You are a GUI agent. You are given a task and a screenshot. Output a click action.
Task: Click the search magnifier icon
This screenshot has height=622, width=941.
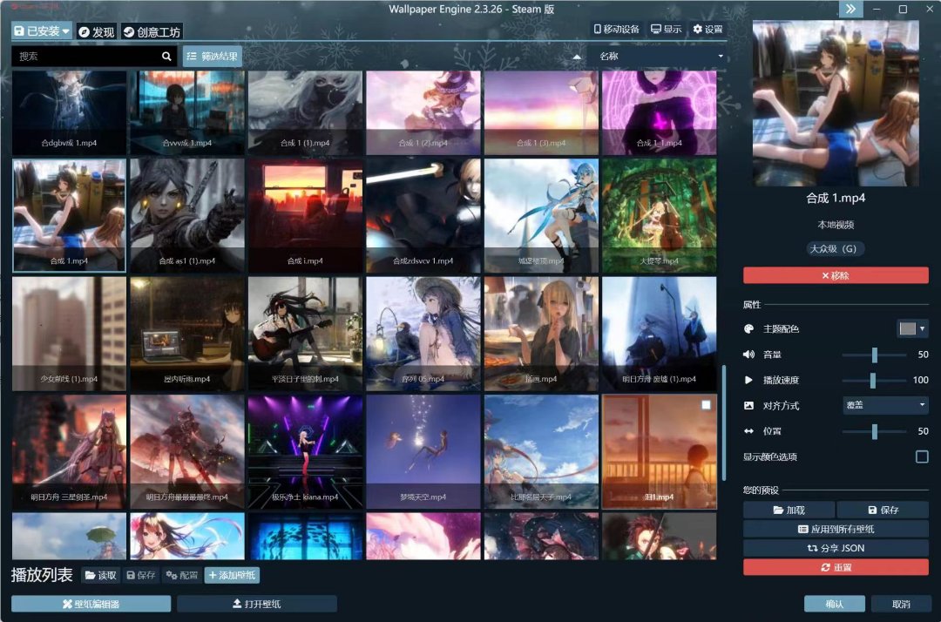[167, 57]
